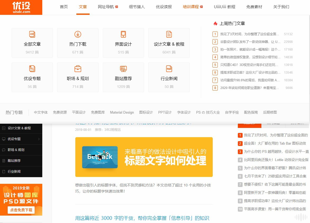The height and width of the screenshot is (223, 310).
Task: Open the 首页 navigation item
Action: click(64, 7)
